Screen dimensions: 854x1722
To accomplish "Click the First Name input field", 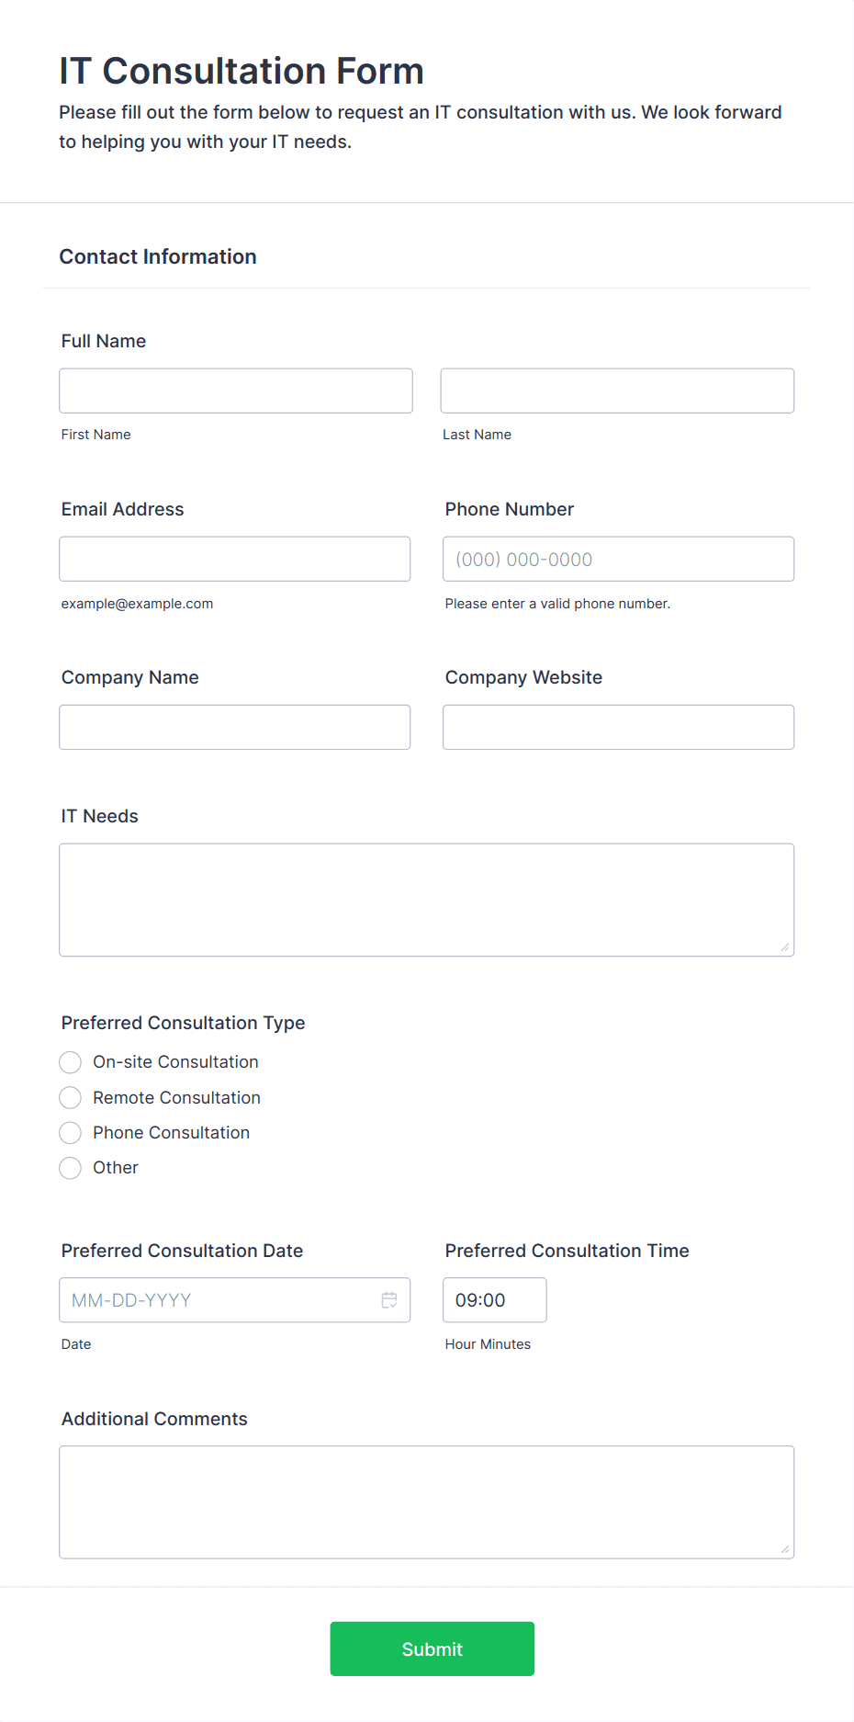I will tap(235, 390).
